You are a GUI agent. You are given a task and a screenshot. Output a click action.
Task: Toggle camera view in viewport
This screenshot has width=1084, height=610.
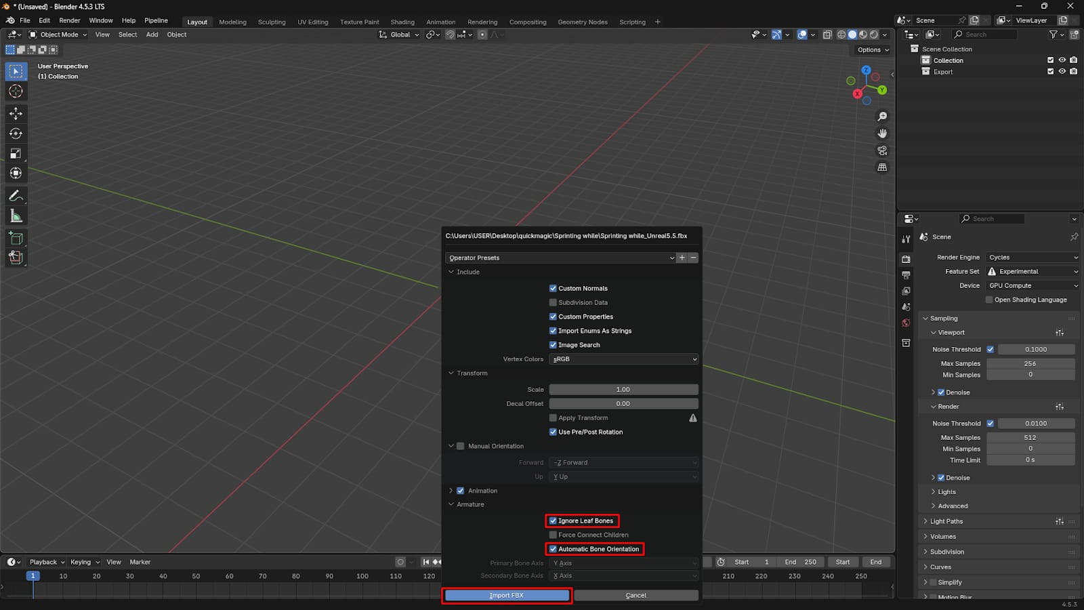click(882, 150)
